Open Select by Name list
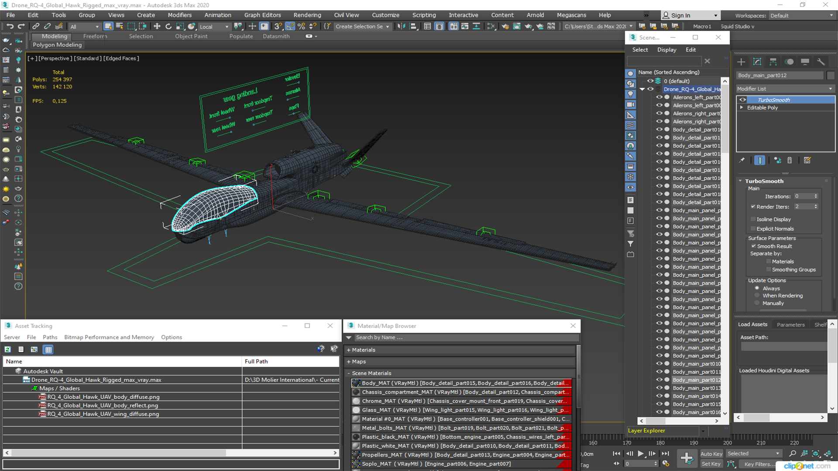838x471 pixels. [119, 26]
